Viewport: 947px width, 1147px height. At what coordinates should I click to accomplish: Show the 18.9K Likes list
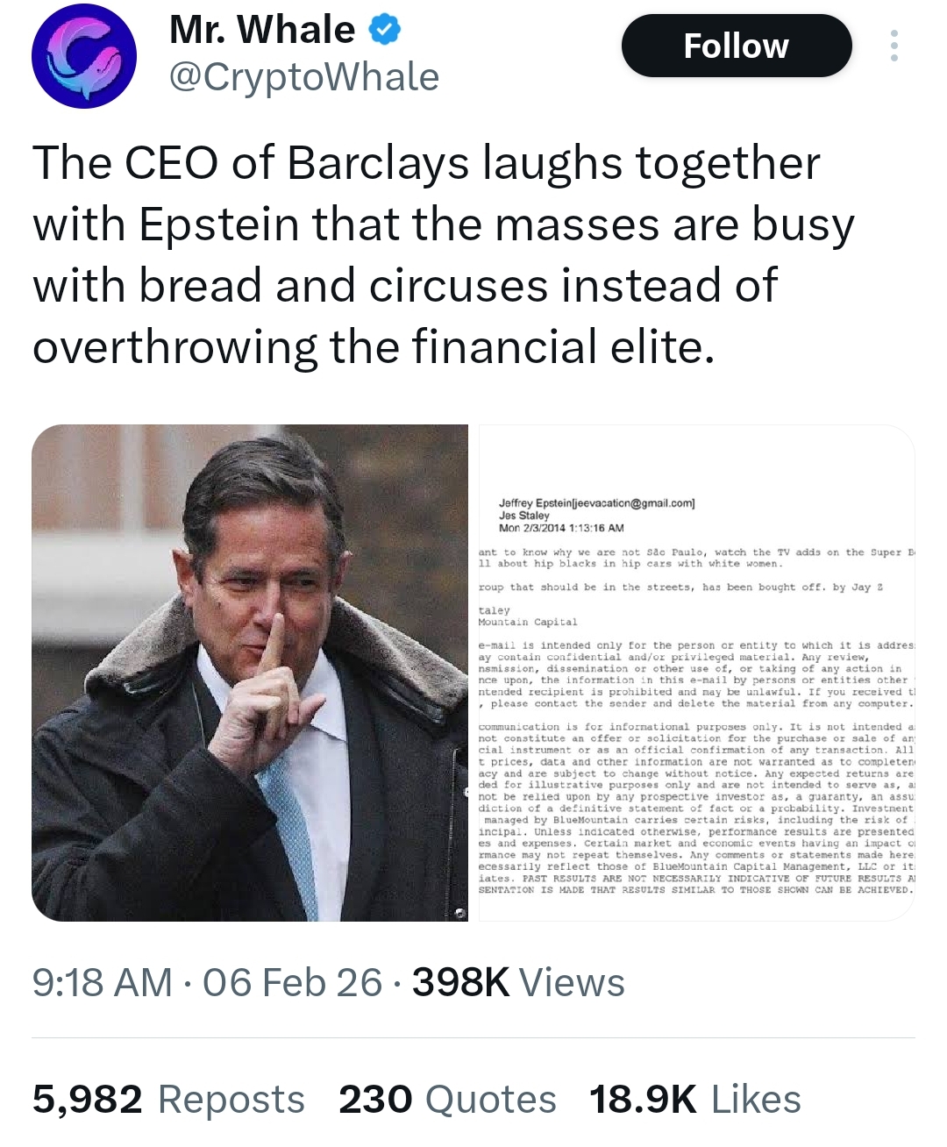click(694, 1100)
